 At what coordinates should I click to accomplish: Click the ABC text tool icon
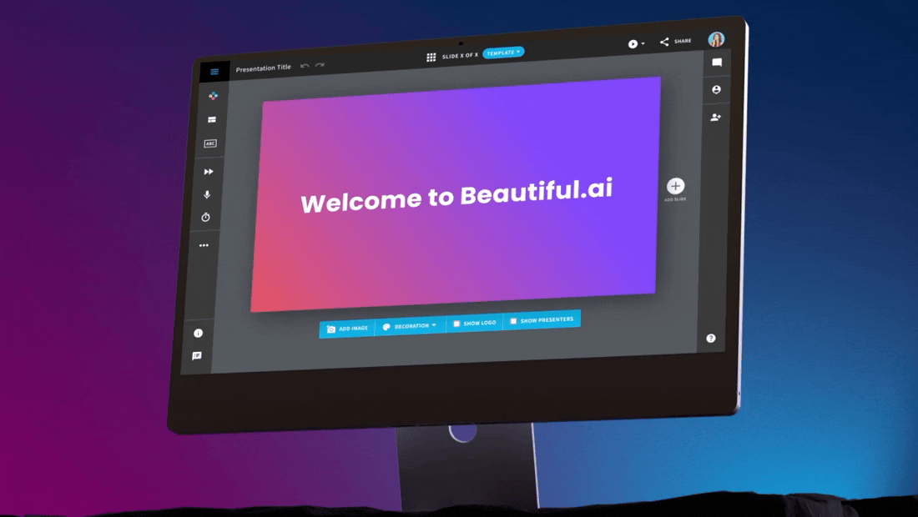211,143
